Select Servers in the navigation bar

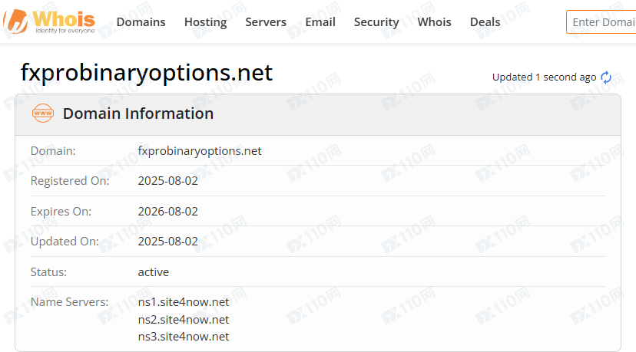pos(266,22)
